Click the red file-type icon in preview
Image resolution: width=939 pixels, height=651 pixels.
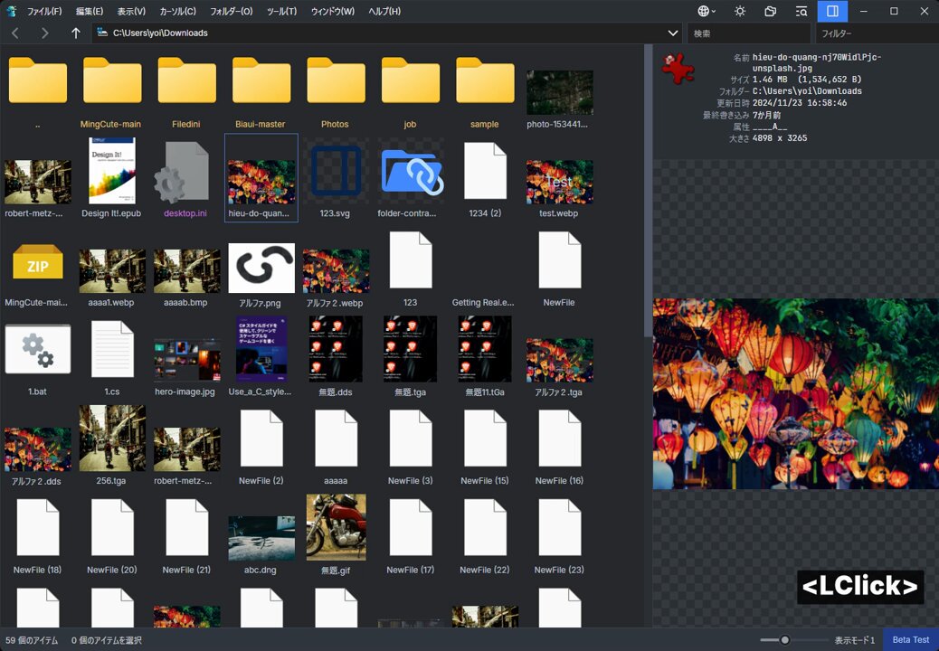(x=678, y=68)
